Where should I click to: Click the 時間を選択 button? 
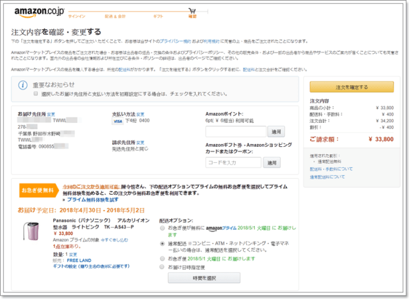tap(203, 278)
